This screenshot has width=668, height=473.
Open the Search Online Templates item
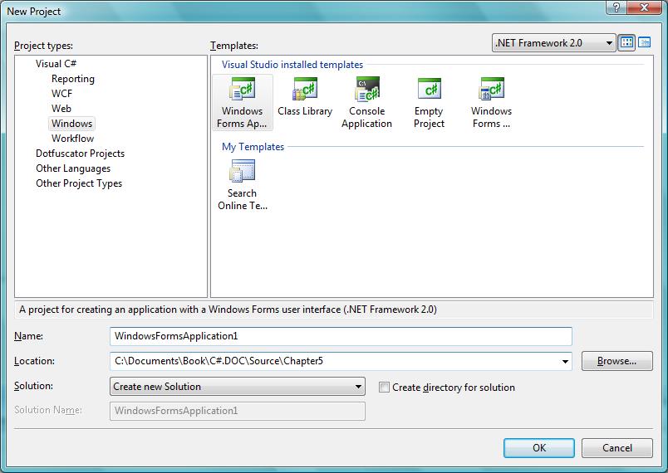(x=242, y=172)
